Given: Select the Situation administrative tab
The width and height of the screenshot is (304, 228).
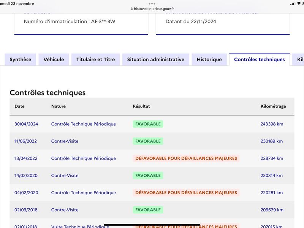Looking at the screenshot, I should tap(156, 60).
